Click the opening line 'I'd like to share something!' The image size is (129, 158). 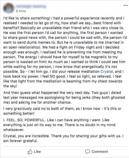27,18
